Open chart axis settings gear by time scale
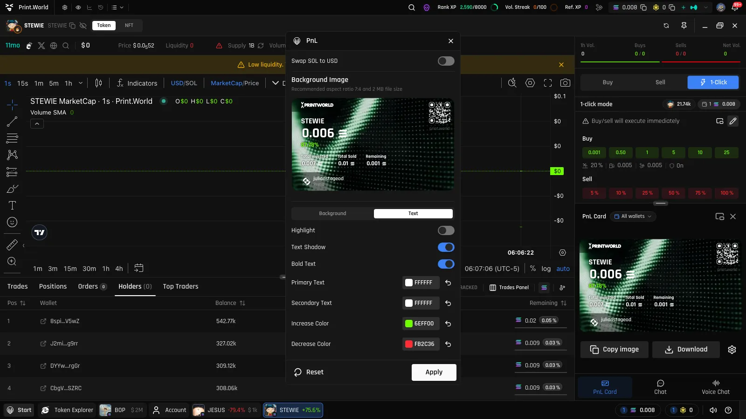This screenshot has width=746, height=419. [563, 253]
